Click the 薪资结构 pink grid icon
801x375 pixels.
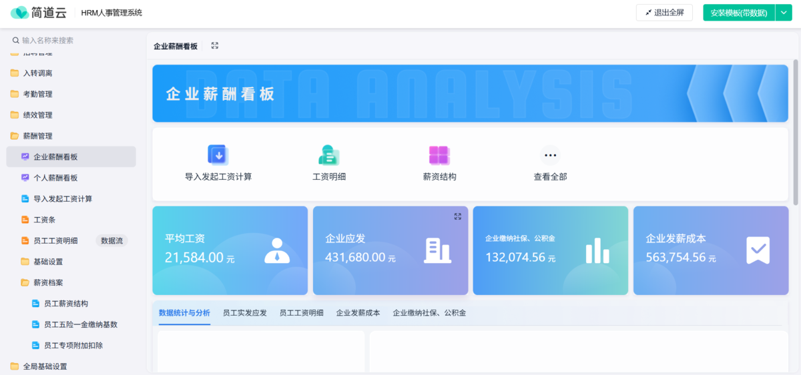pos(439,155)
